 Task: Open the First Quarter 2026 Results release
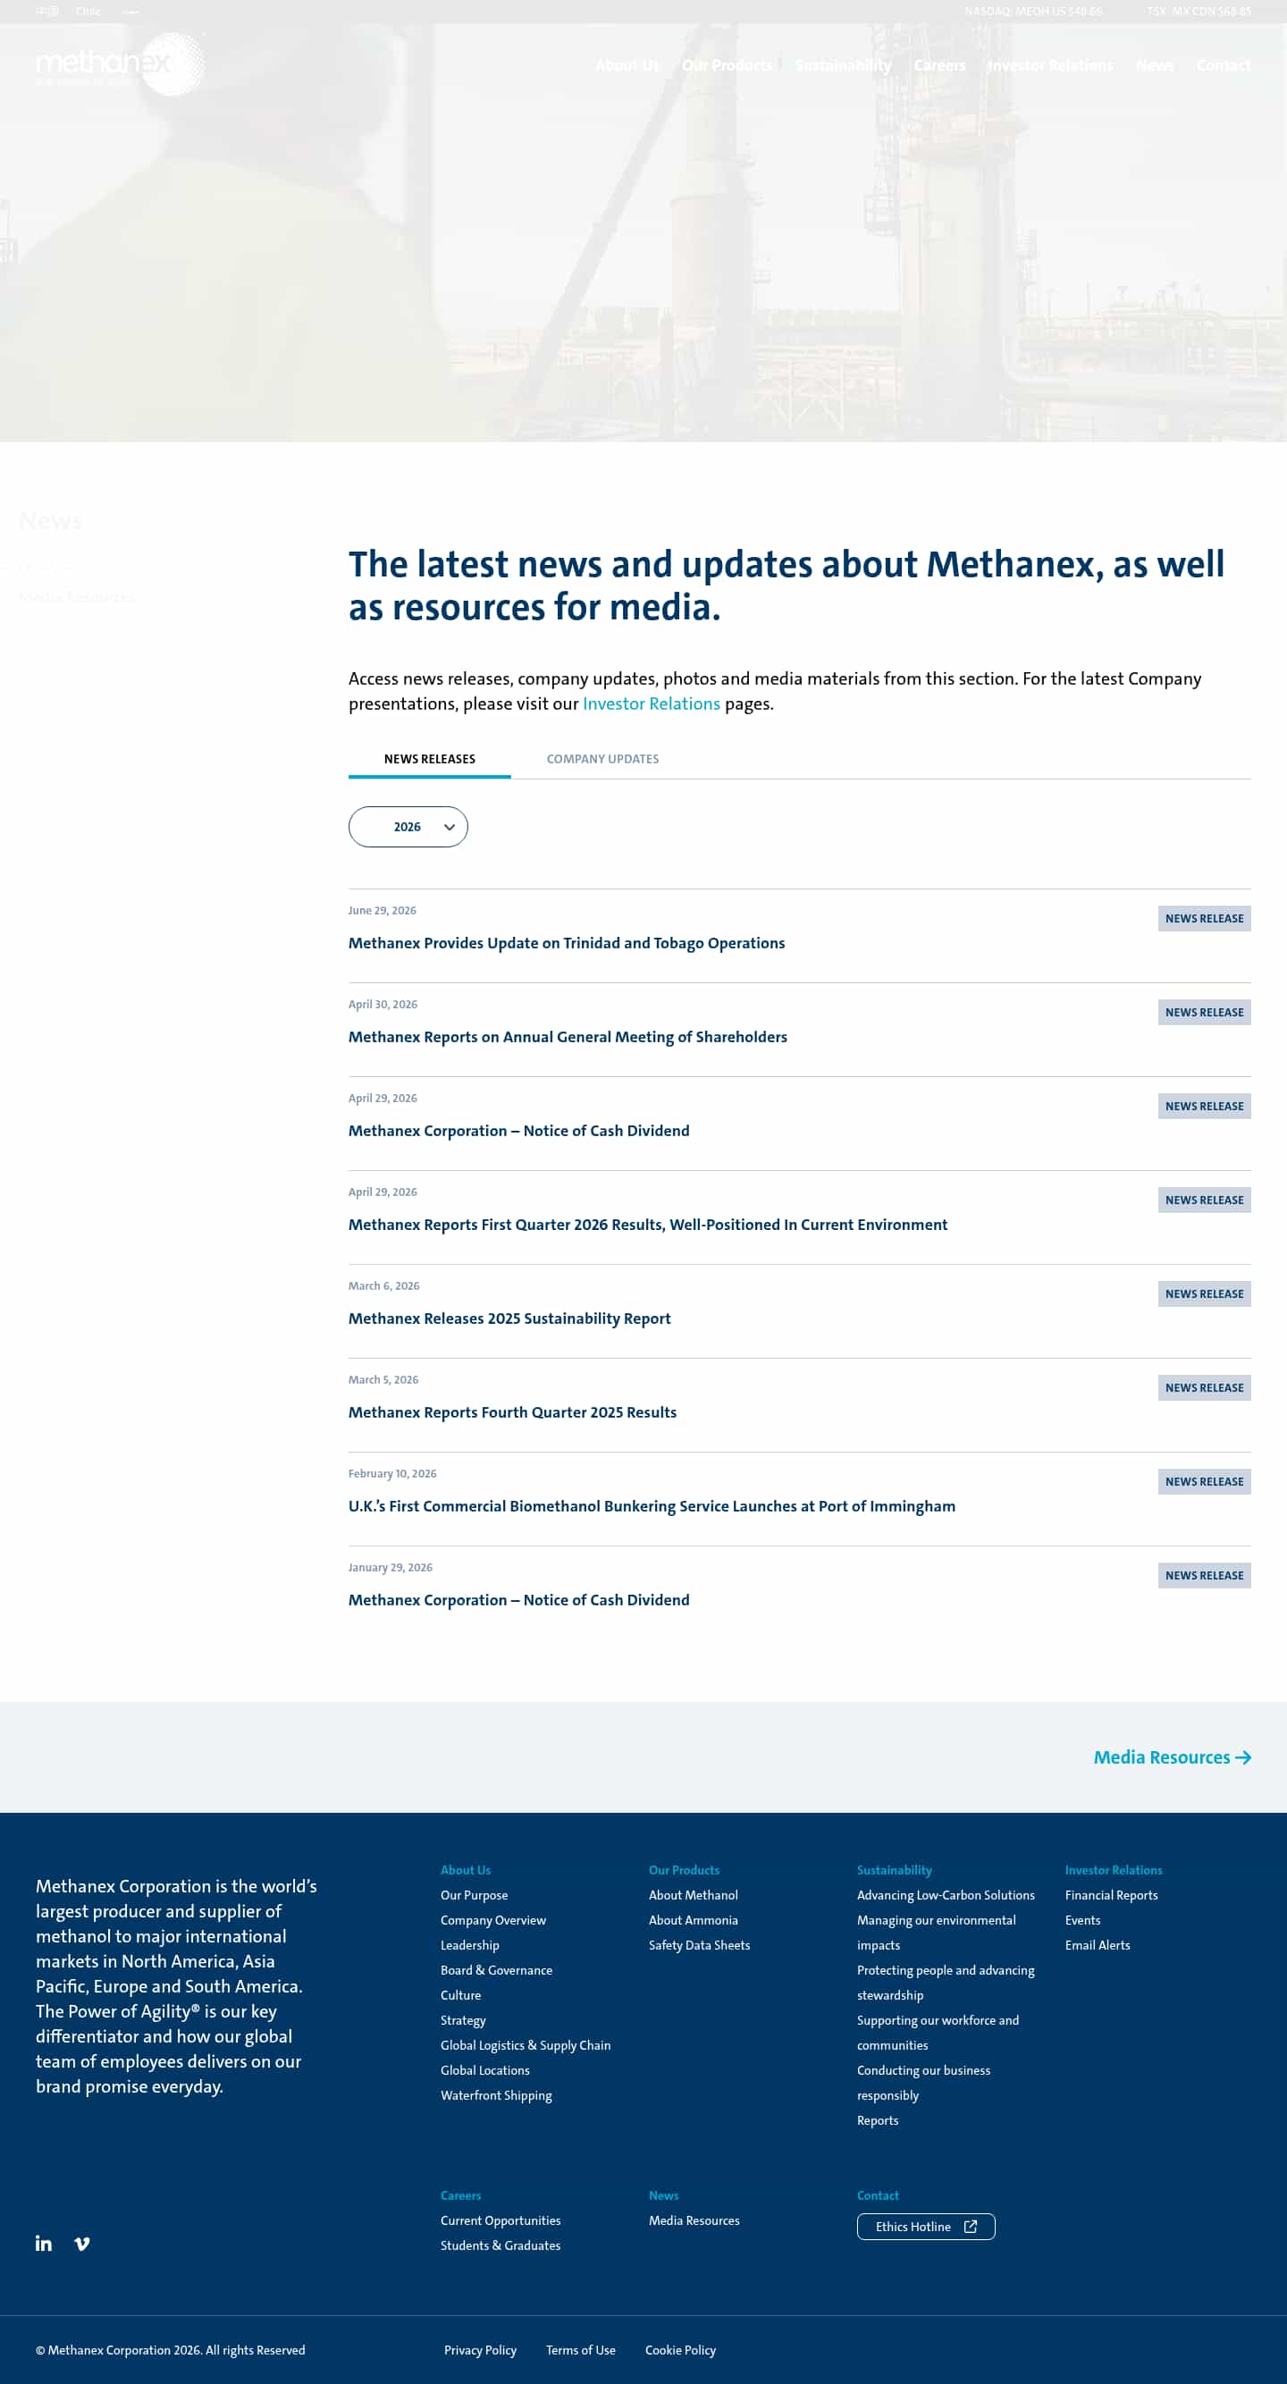(648, 1225)
